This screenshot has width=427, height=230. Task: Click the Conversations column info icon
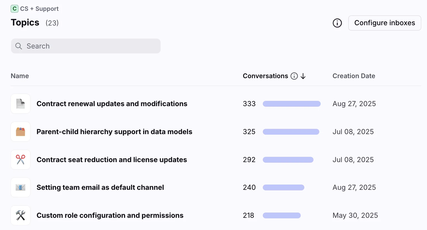294,76
